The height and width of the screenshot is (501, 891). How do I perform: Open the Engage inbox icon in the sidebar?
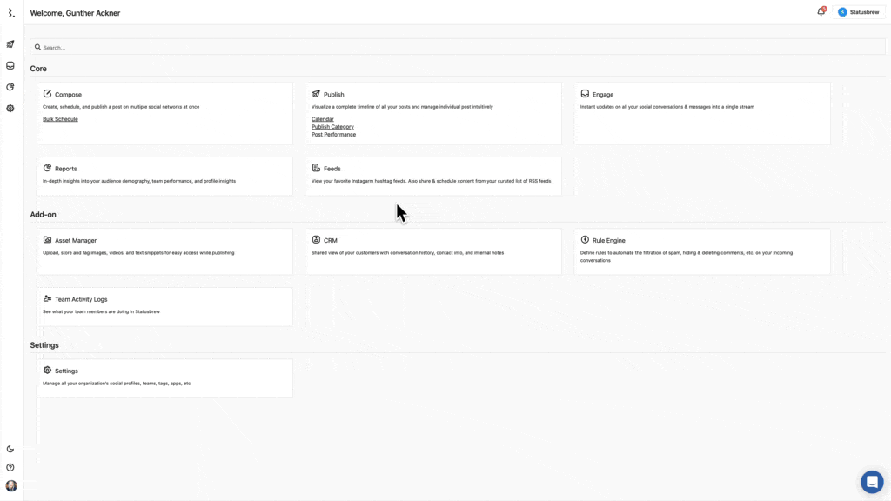tap(10, 65)
